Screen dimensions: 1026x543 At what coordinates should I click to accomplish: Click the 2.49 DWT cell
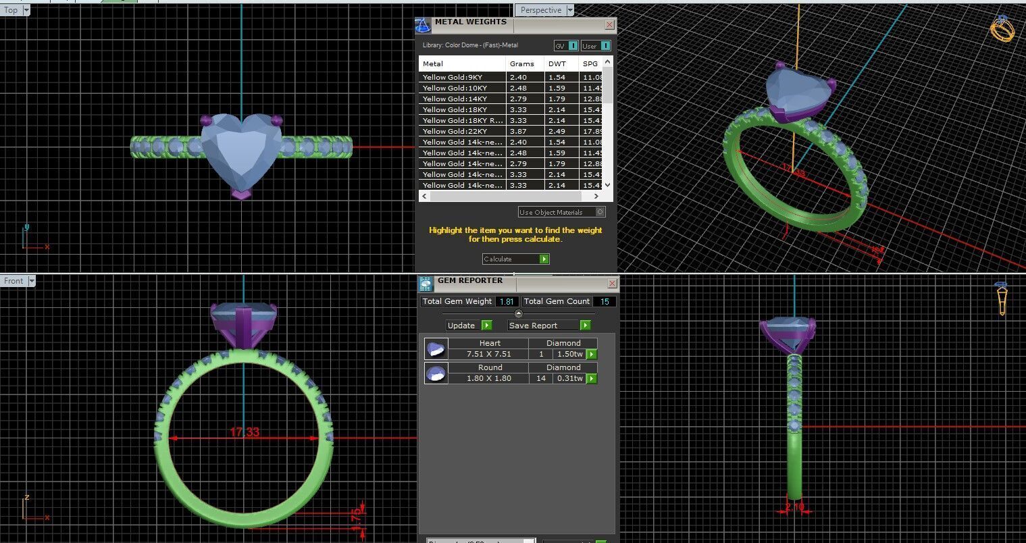(561, 131)
